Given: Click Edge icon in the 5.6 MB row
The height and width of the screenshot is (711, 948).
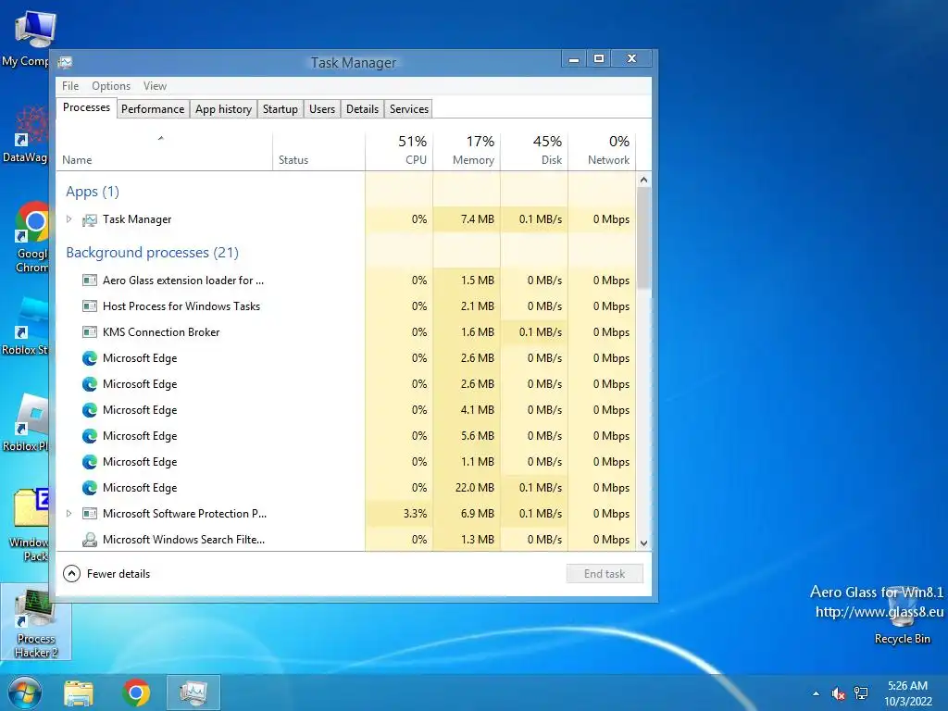Looking at the screenshot, I should (90, 436).
